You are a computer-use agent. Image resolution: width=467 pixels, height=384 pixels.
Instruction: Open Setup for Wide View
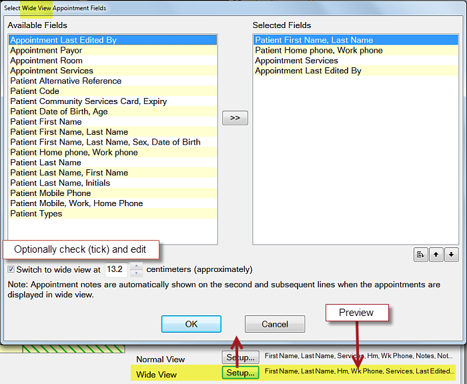pyautogui.click(x=240, y=373)
